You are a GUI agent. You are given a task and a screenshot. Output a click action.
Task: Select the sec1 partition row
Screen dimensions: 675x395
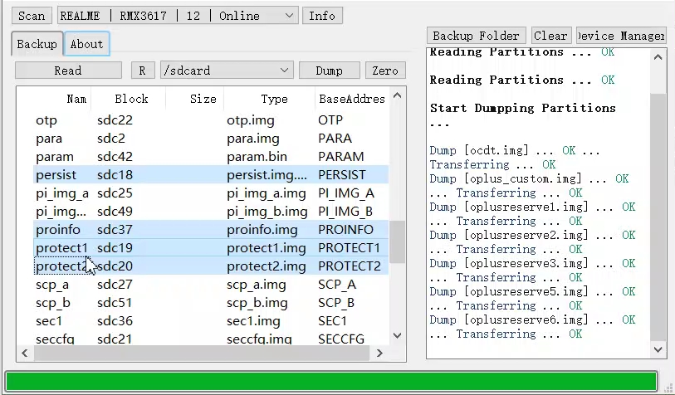[x=211, y=321]
